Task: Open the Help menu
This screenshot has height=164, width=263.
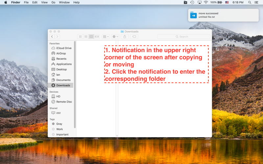Action: tap(76, 2)
